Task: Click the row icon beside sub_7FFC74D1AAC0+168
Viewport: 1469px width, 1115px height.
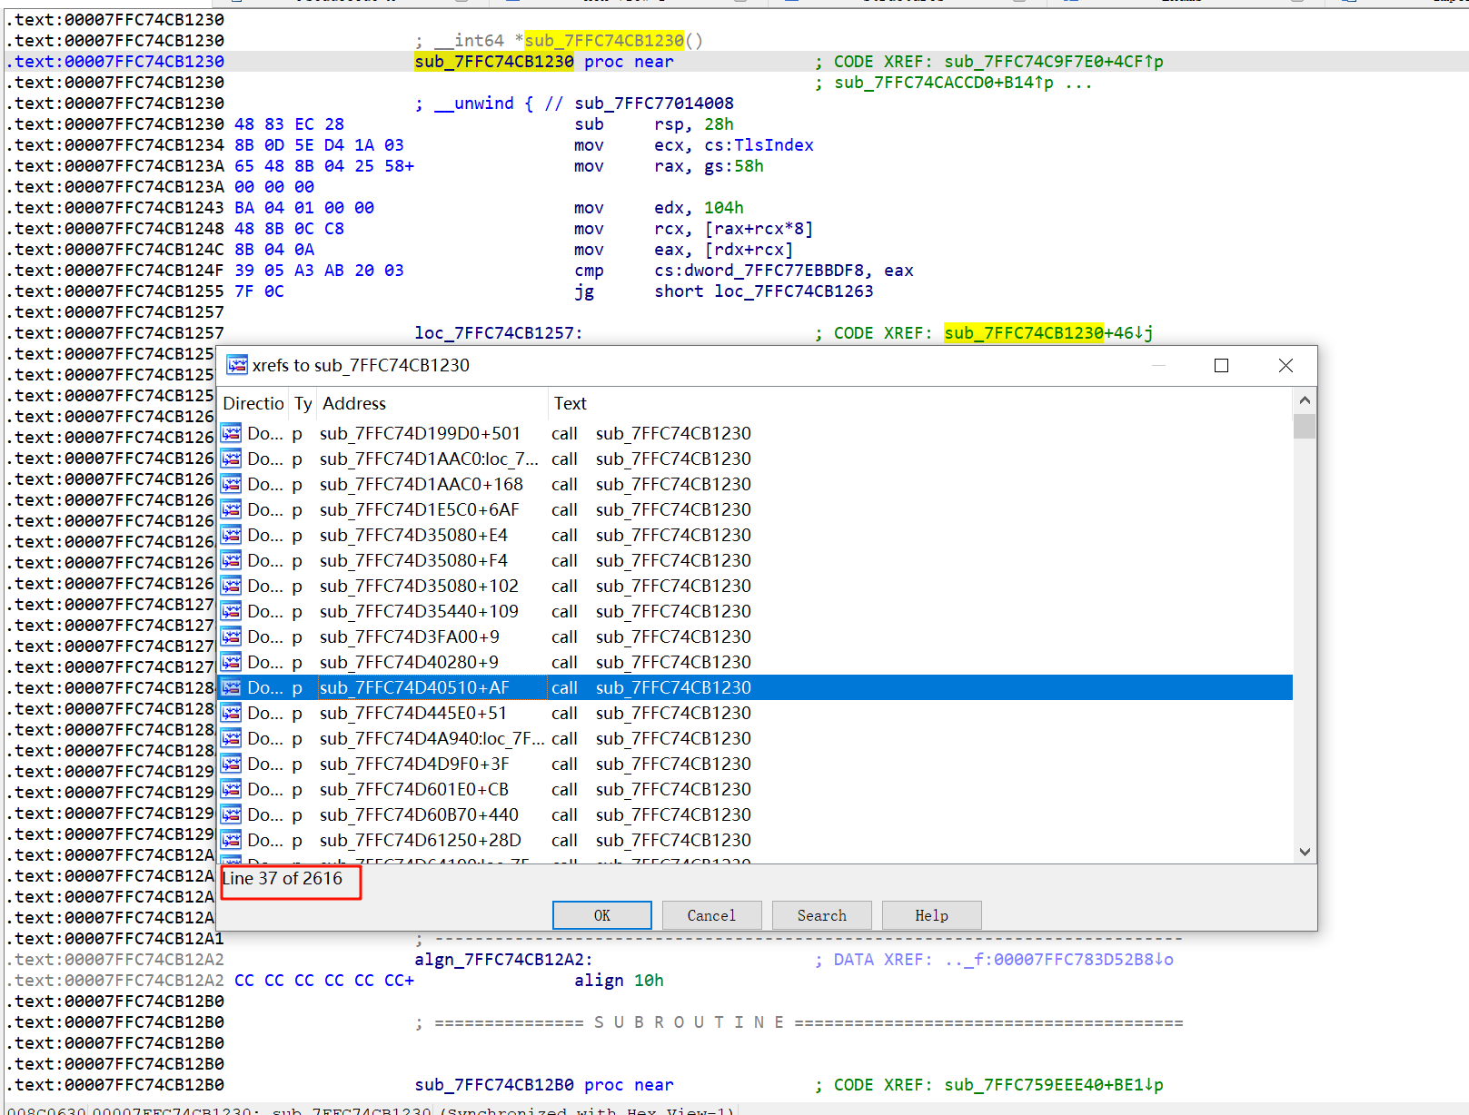Action: pyautogui.click(x=232, y=484)
